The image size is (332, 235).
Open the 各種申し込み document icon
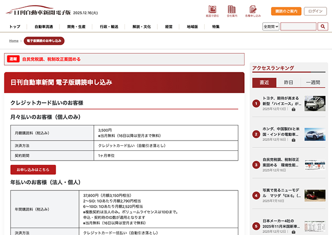tap(253, 11)
